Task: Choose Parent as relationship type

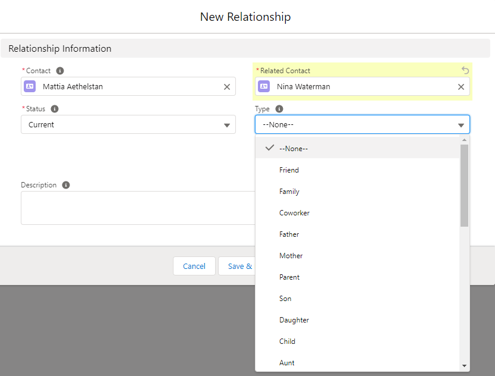Action: coord(357,277)
